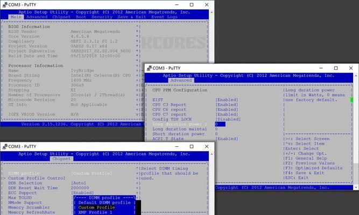Click the Project Version 0ABZS 0.17 x64 value

[89, 46]
